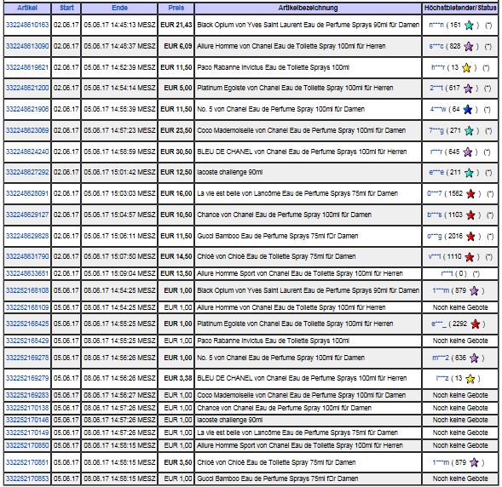Sort by the Ende column header
The image size is (502, 487).
tap(119, 8)
